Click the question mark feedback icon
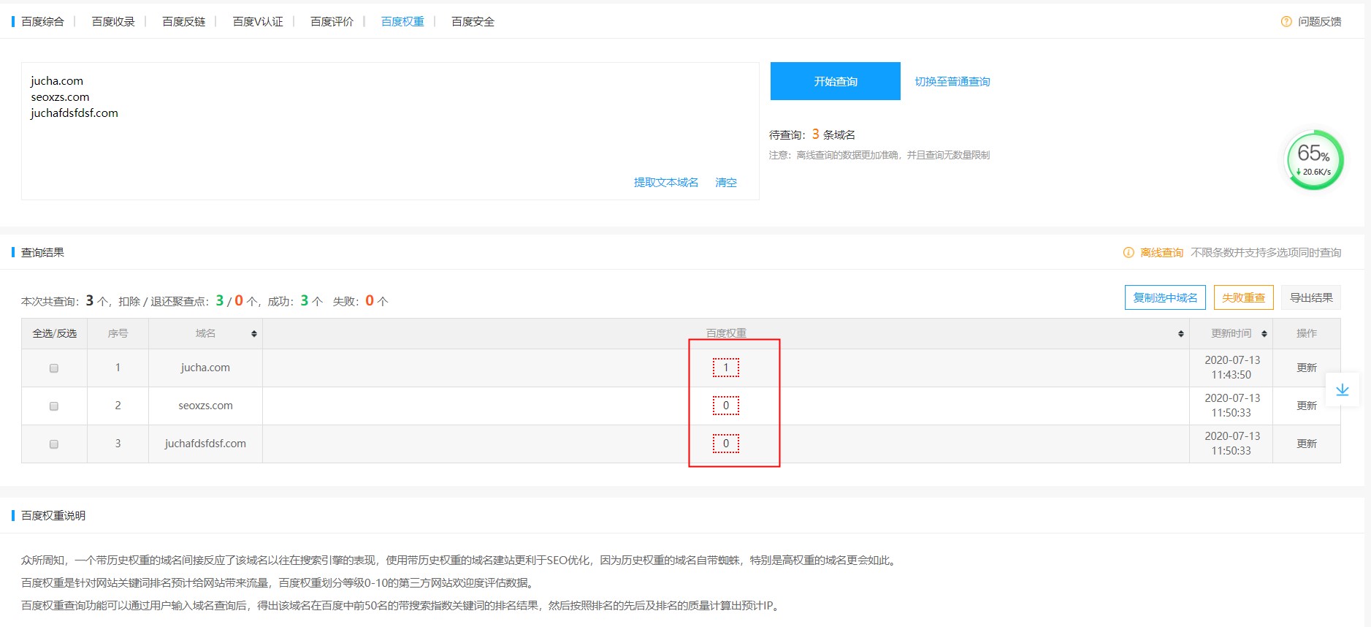Viewport: 1371px width, 627px height. point(1286,22)
